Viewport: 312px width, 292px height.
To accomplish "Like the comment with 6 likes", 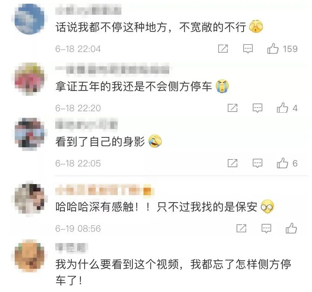I will pyautogui.click(x=282, y=163).
